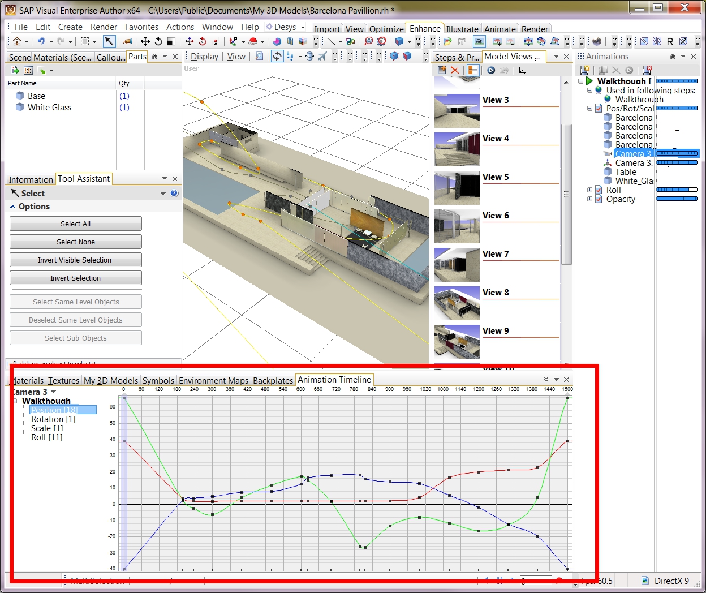
Task: Select the black Rotate tool icon
Action: pos(158,41)
